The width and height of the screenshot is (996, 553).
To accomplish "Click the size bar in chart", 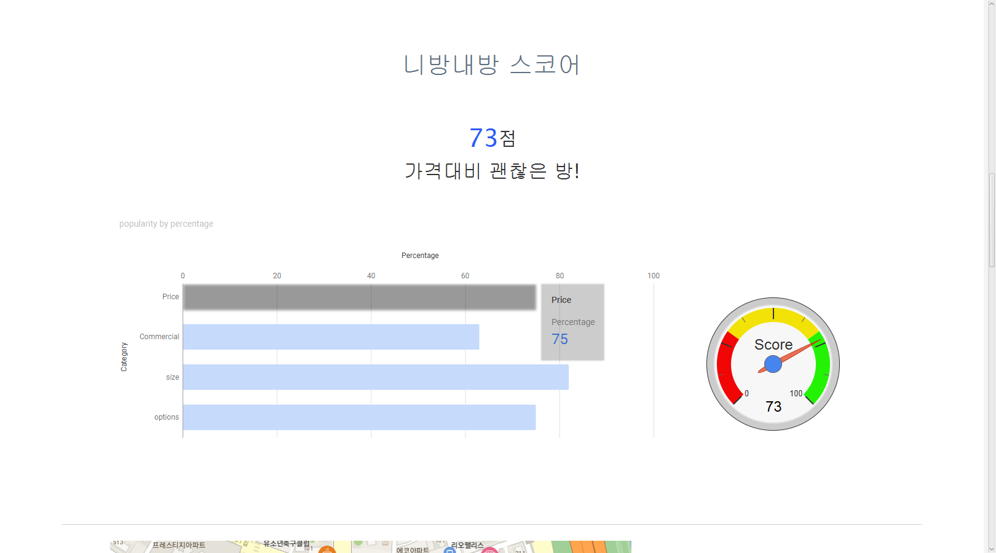I will pyautogui.click(x=376, y=377).
